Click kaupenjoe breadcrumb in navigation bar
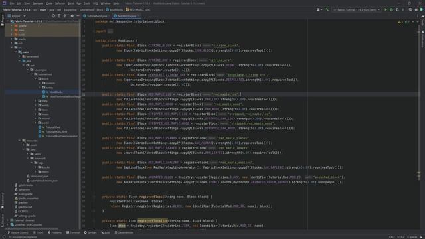This screenshot has height=239, width=425. click(70, 9)
